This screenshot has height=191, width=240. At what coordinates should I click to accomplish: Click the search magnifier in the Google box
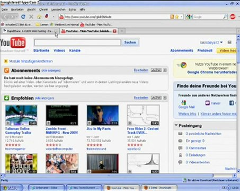[225, 17]
